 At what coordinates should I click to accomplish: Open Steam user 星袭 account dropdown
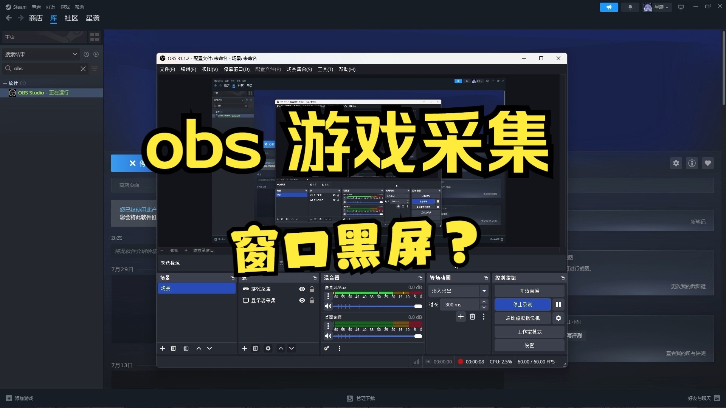tap(657, 7)
